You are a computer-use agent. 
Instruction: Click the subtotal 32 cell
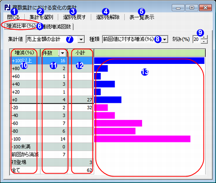(80, 107)
